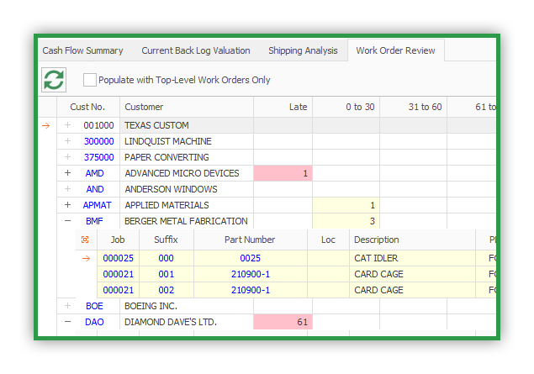This screenshot has height=374, width=534.
Task: Expand the AMD customer row
Action: pyautogui.click(x=68, y=173)
